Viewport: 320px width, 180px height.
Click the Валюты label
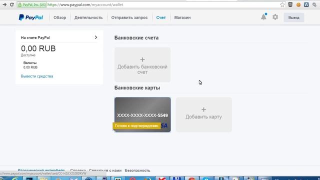click(30, 63)
